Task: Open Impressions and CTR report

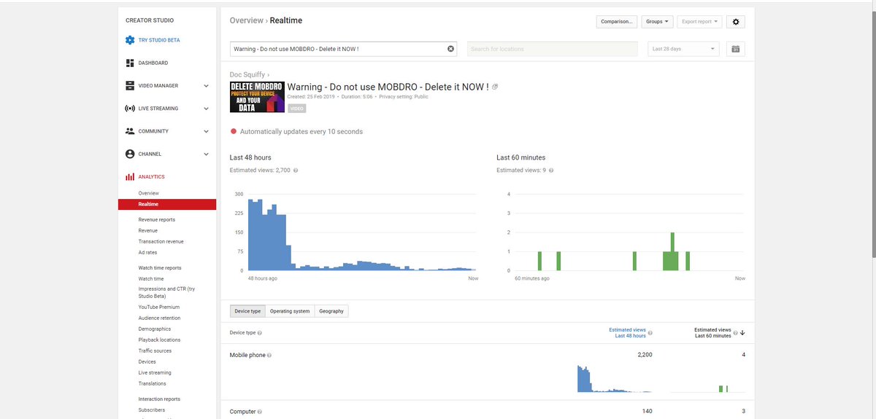Action: click(166, 292)
